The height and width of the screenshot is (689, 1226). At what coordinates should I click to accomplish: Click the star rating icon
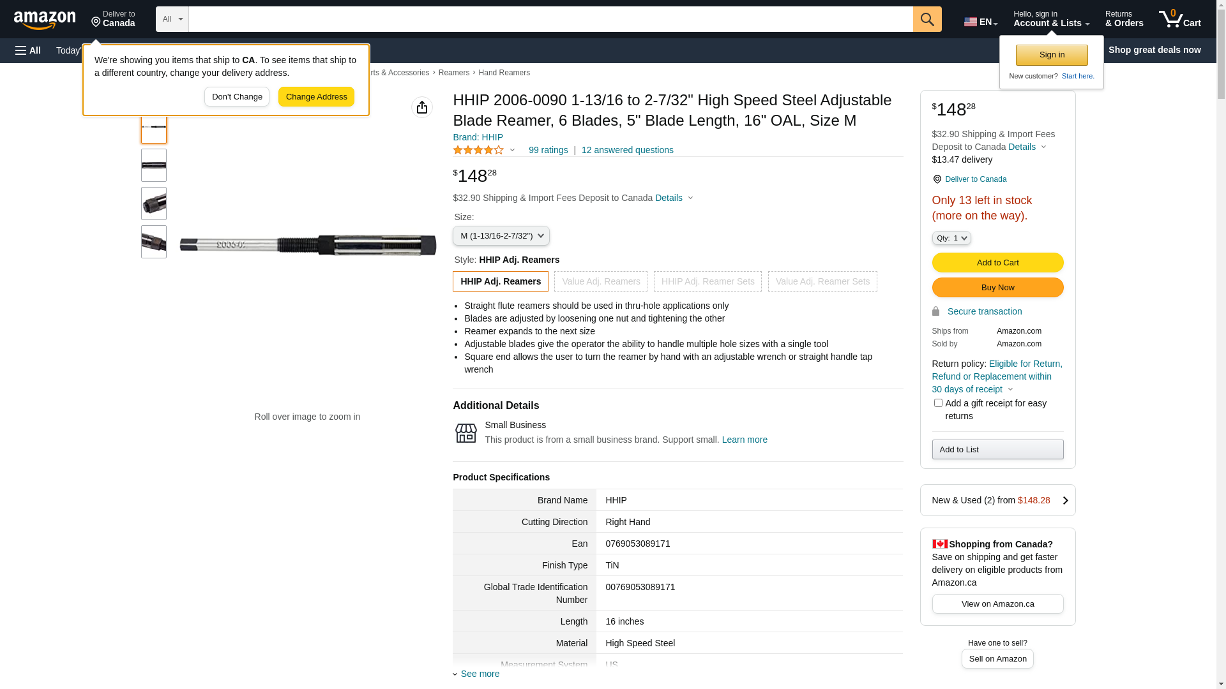[x=478, y=150]
